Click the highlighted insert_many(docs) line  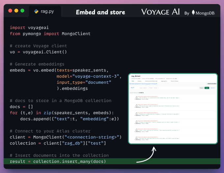click(112, 161)
